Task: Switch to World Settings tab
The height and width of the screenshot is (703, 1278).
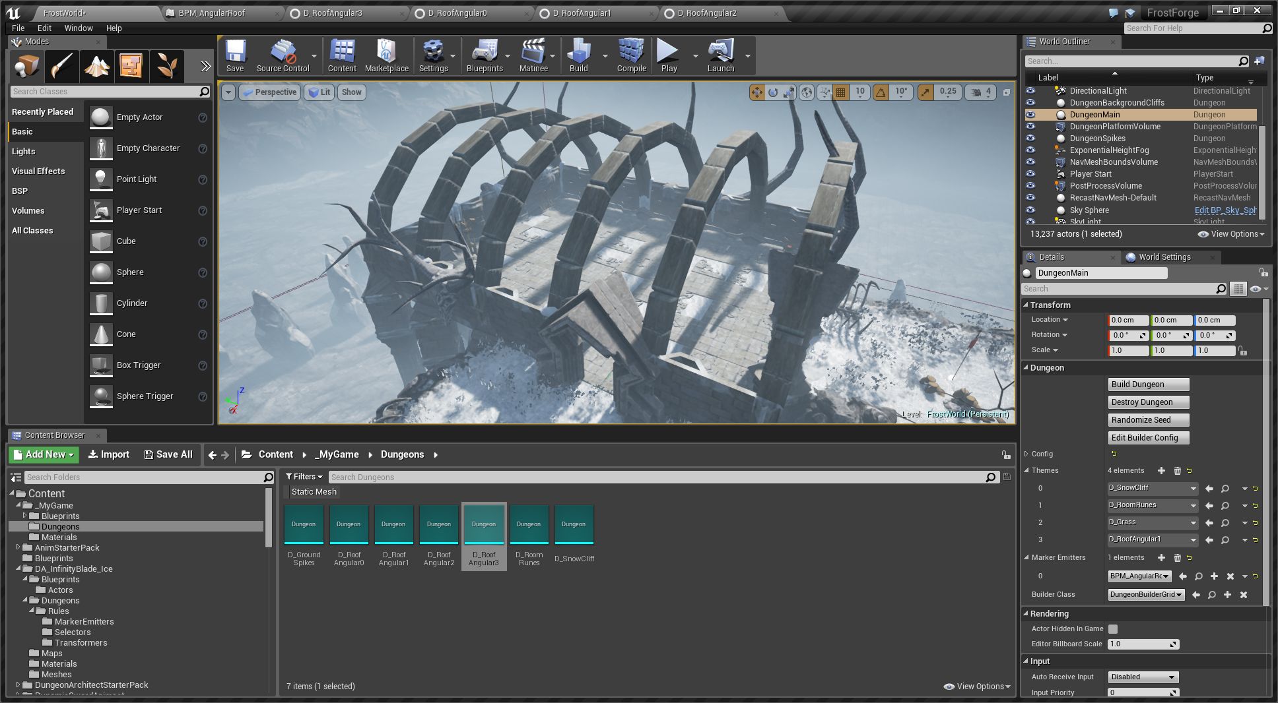Action: [1164, 257]
